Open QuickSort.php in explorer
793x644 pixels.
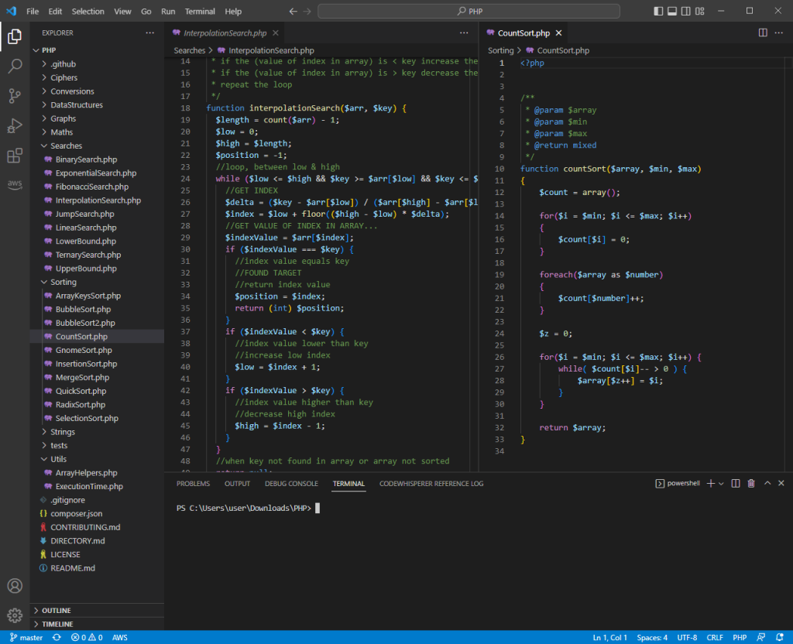[81, 391]
